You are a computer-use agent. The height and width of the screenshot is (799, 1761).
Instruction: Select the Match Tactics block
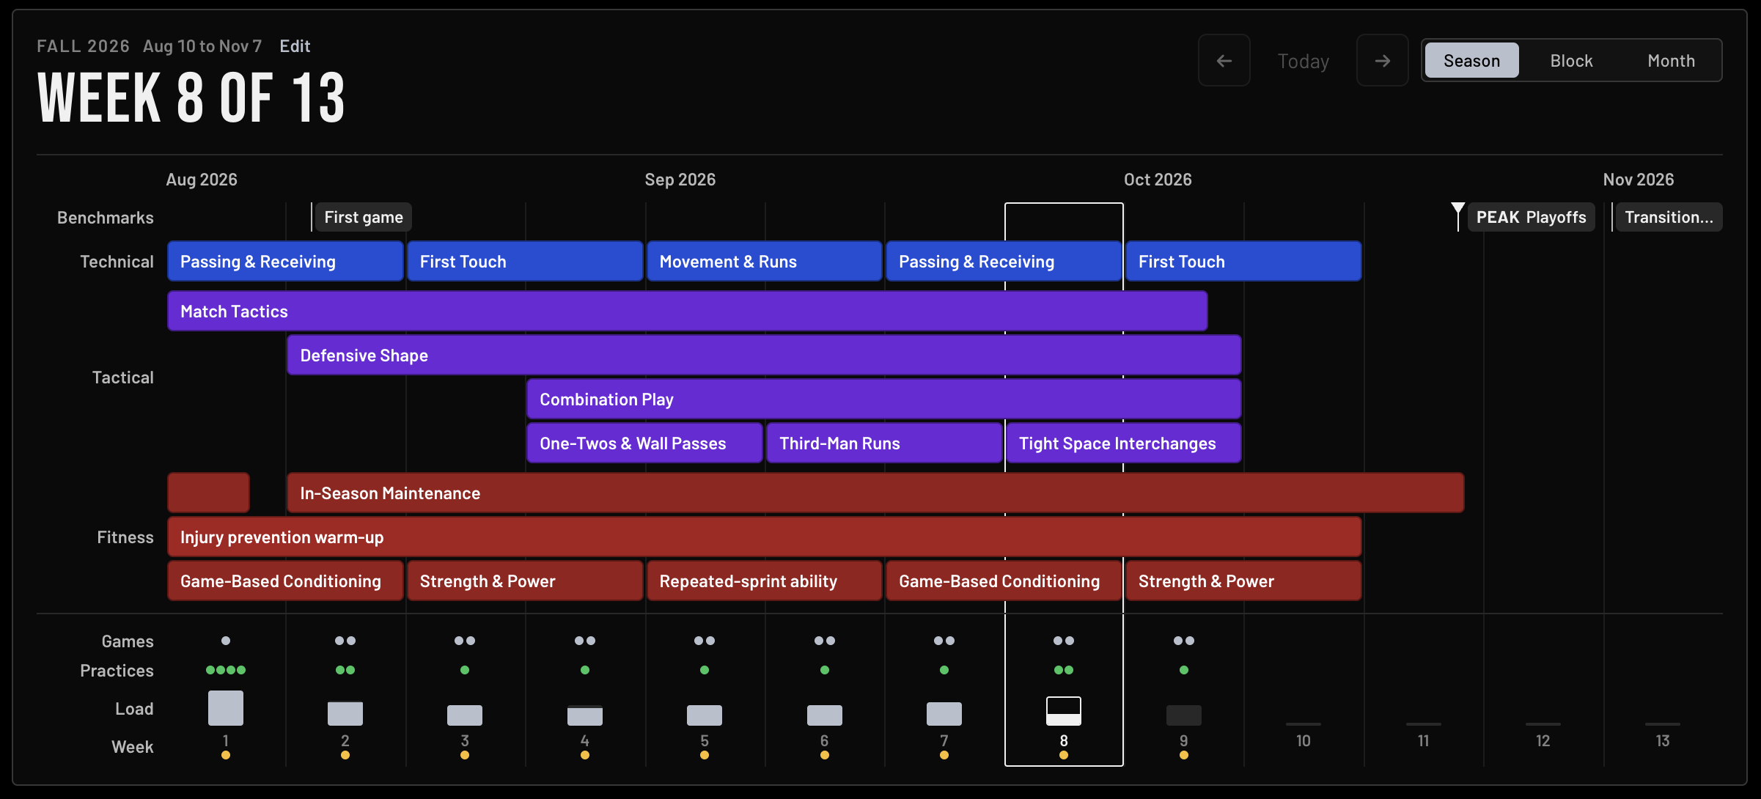tap(687, 311)
